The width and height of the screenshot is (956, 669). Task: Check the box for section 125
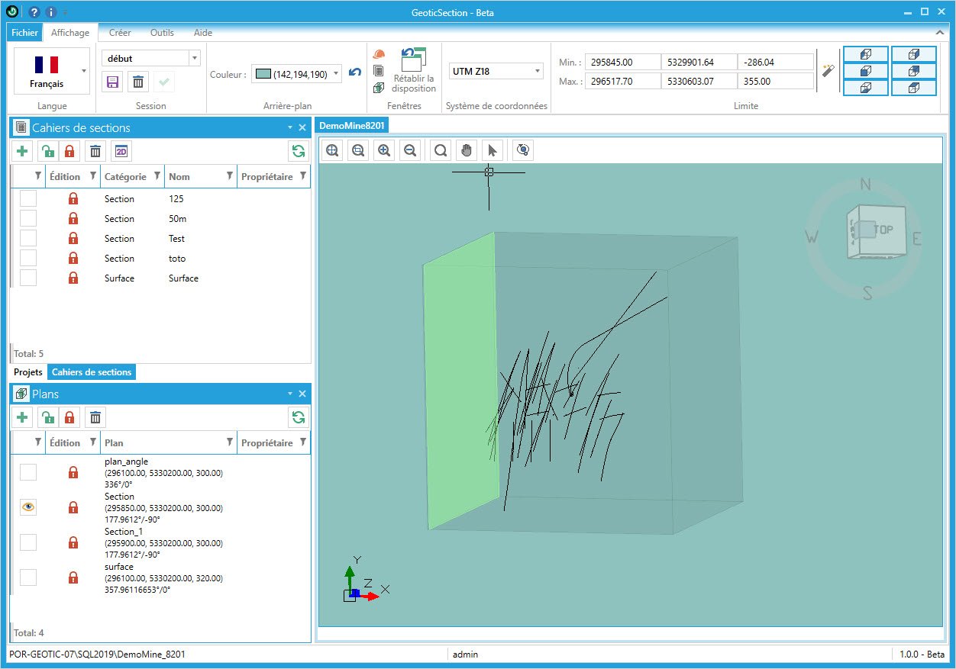(28, 198)
